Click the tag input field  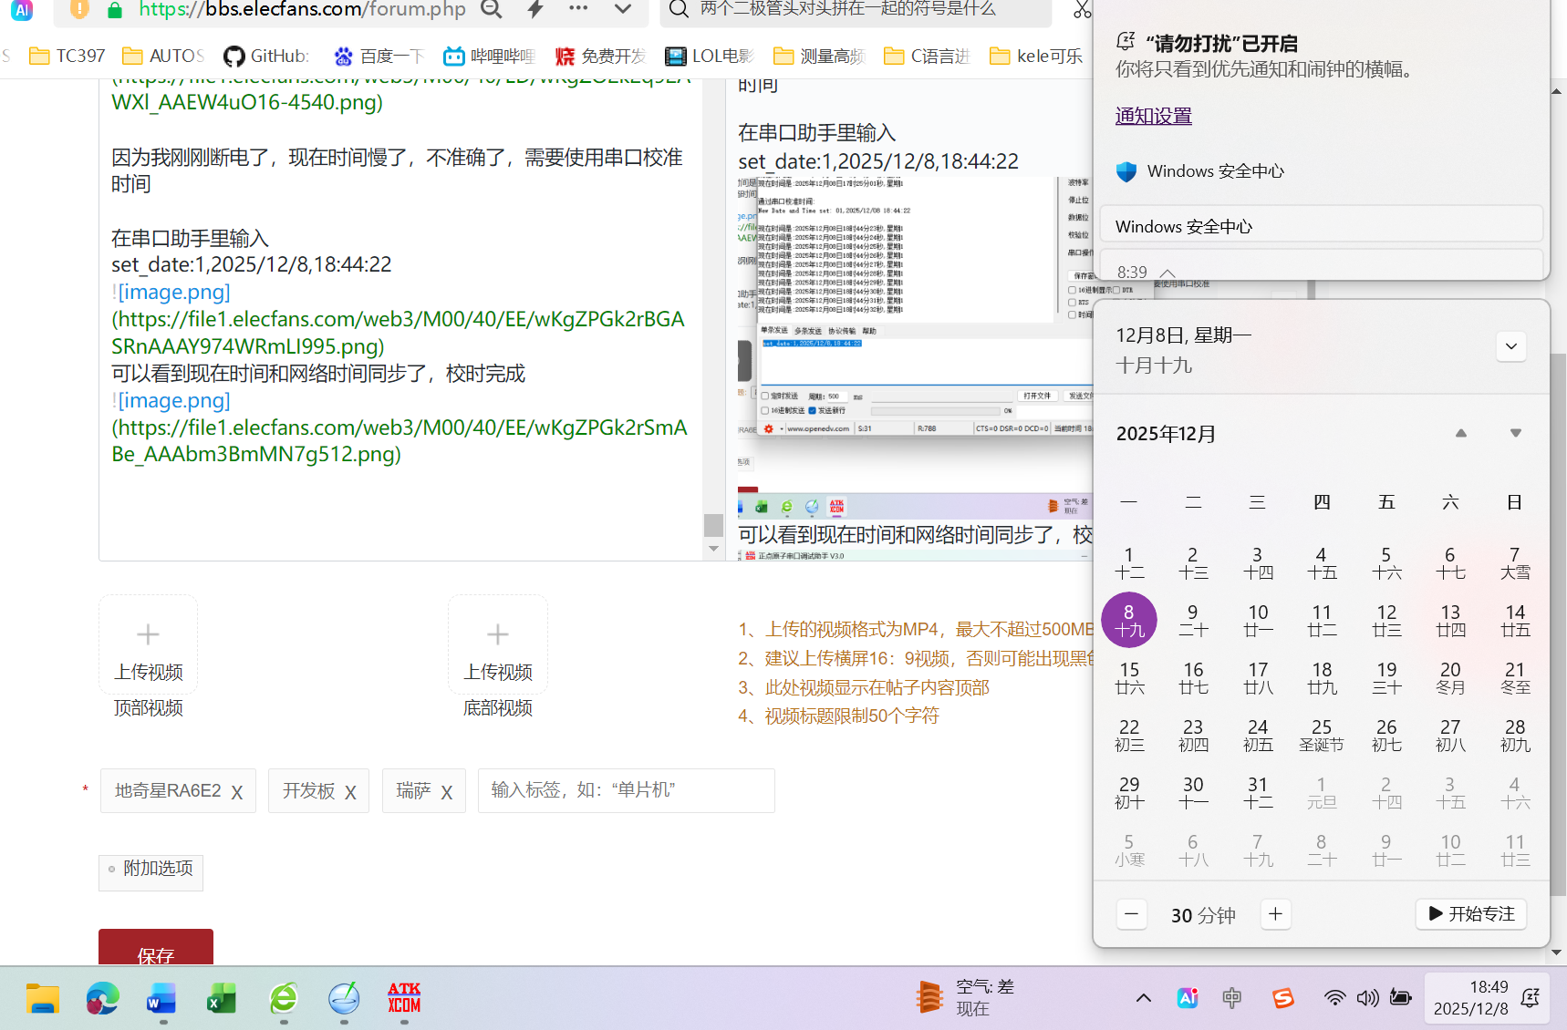click(x=627, y=790)
